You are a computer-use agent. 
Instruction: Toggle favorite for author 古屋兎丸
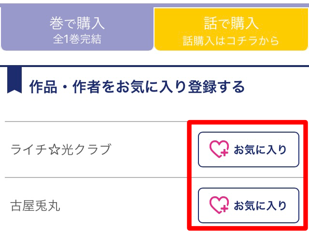click(x=249, y=205)
